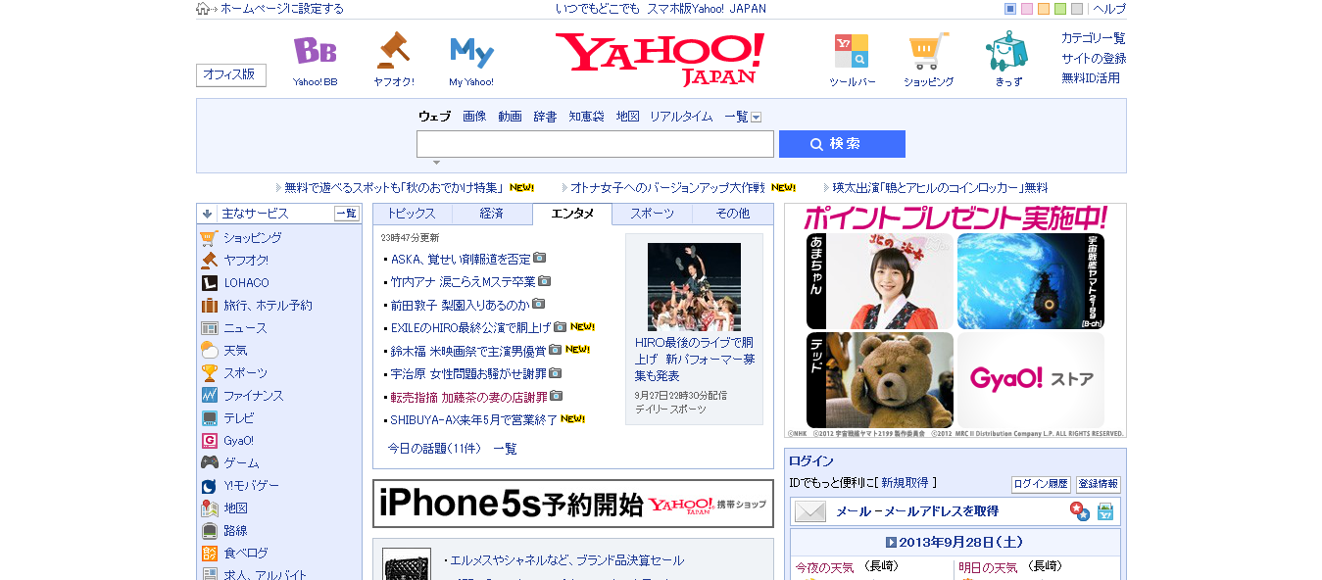
Task: Click the LOHACO sidebar icon
Action: pyautogui.click(x=209, y=282)
